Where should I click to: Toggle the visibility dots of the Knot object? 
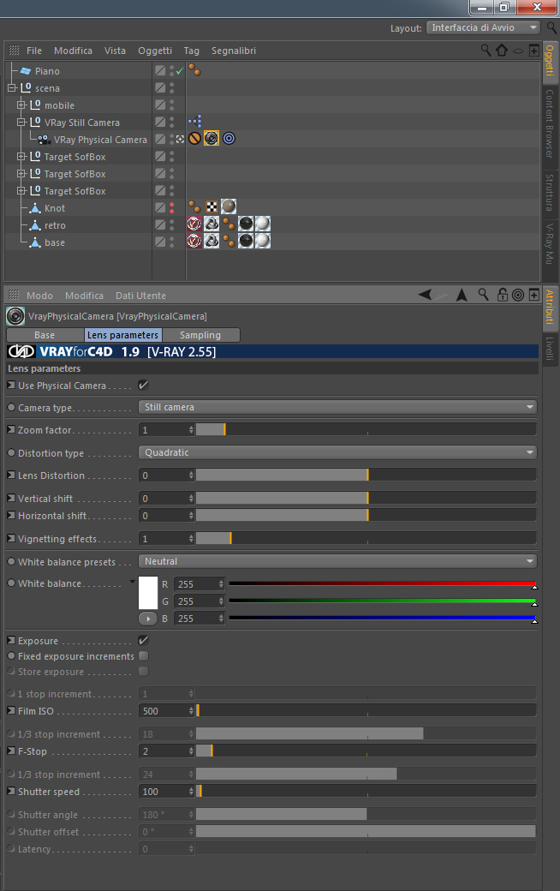[x=172, y=207]
